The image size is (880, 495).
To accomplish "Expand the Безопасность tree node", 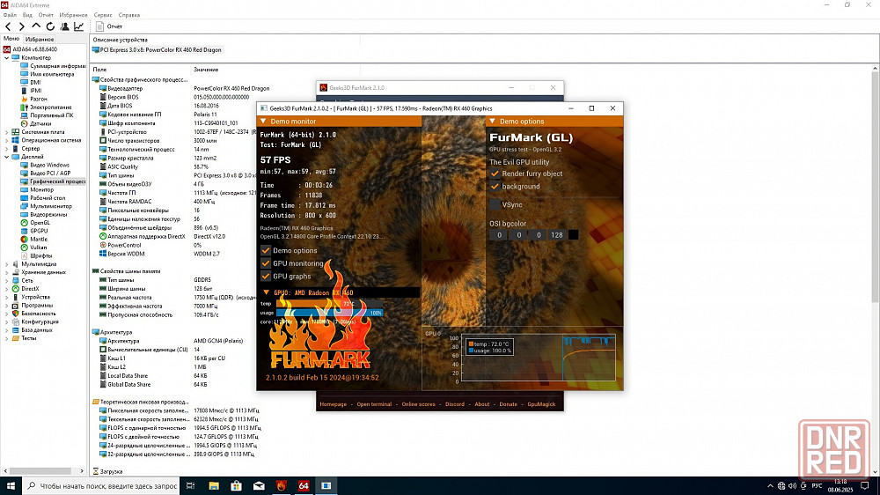I will point(7,314).
